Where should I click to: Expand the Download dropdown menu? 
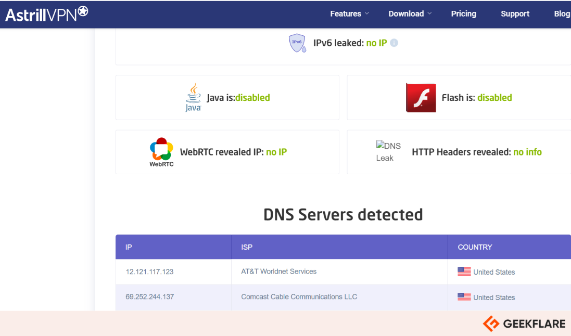click(410, 14)
